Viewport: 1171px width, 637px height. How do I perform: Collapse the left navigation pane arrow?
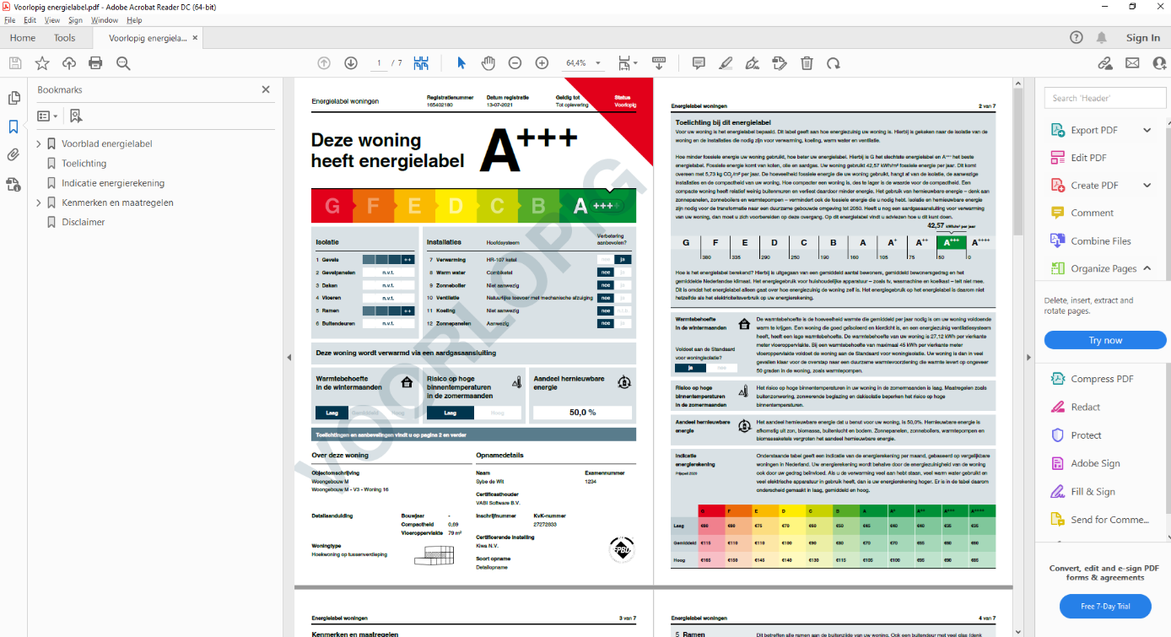(x=289, y=358)
